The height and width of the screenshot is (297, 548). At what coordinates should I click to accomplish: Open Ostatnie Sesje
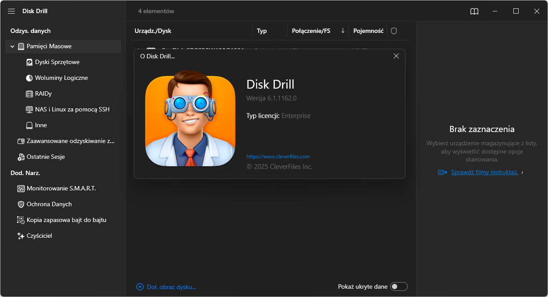[x=46, y=157]
